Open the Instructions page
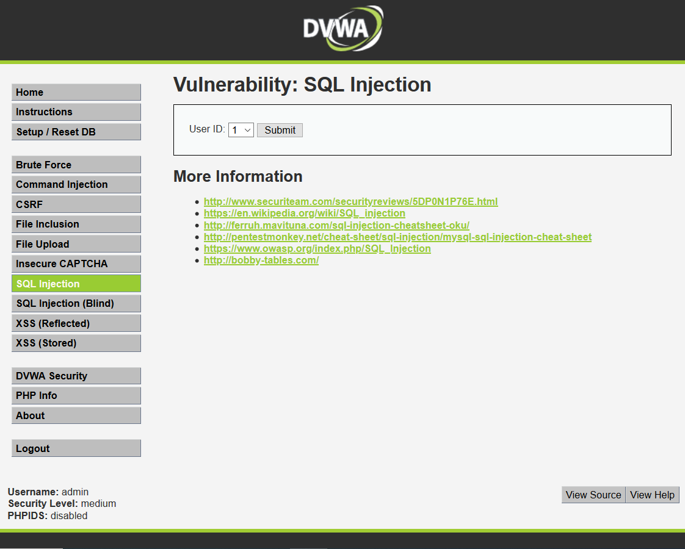 76,112
